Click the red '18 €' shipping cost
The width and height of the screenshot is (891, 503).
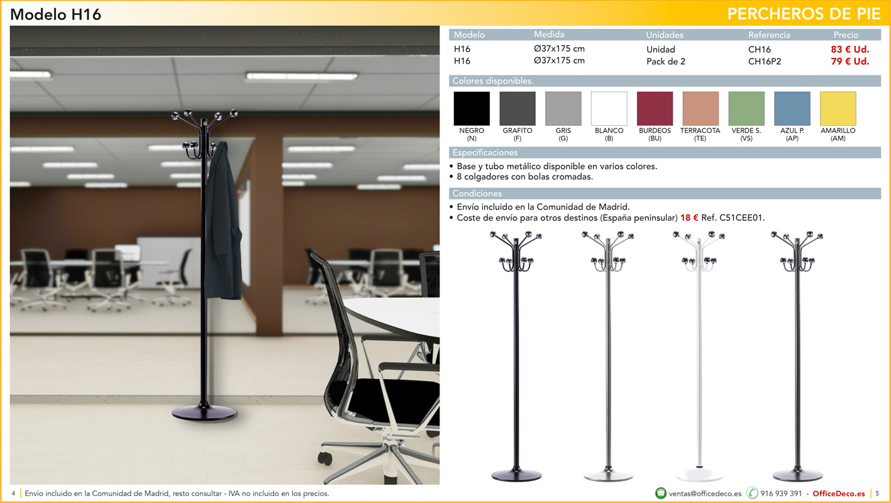(x=689, y=218)
